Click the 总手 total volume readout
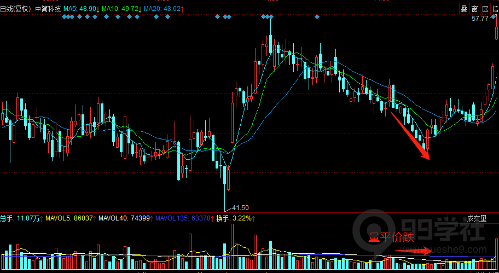Screen dimensions: 499x273 [x=20, y=218]
